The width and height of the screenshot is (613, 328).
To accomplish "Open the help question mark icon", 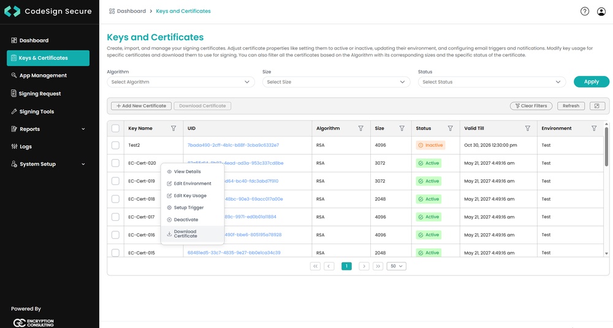I will (x=584, y=12).
